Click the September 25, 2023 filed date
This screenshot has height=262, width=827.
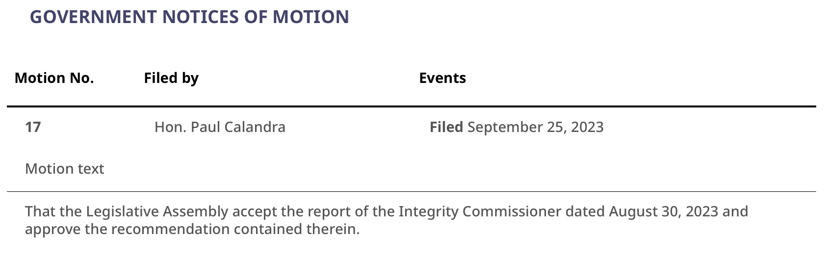pos(536,127)
